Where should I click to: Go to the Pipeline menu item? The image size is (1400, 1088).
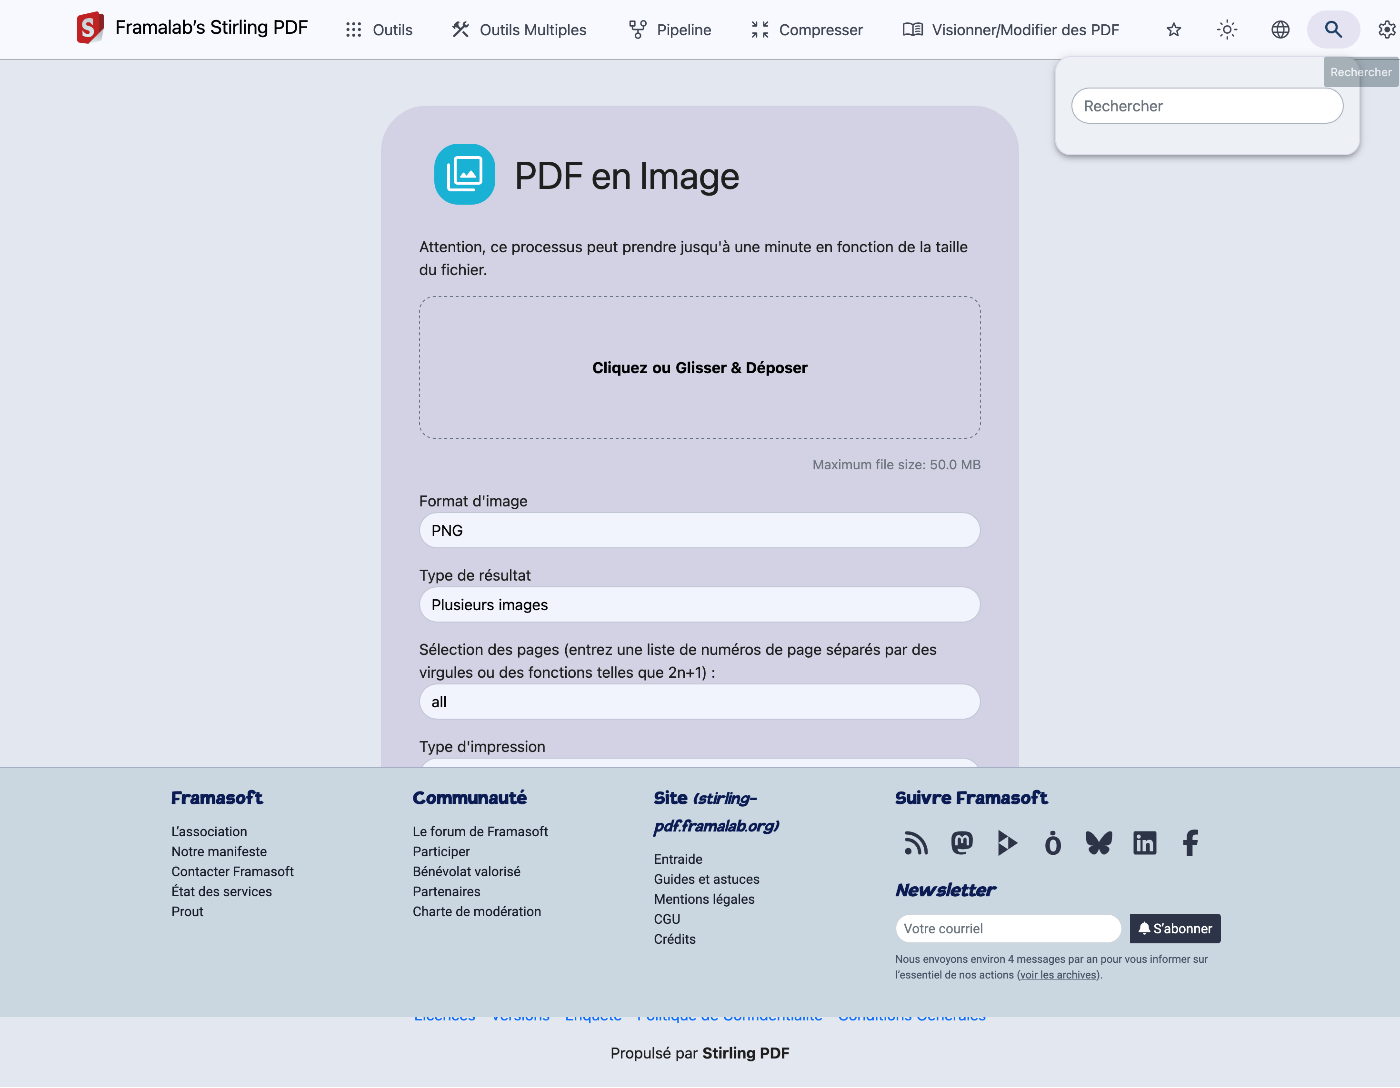[x=670, y=30]
